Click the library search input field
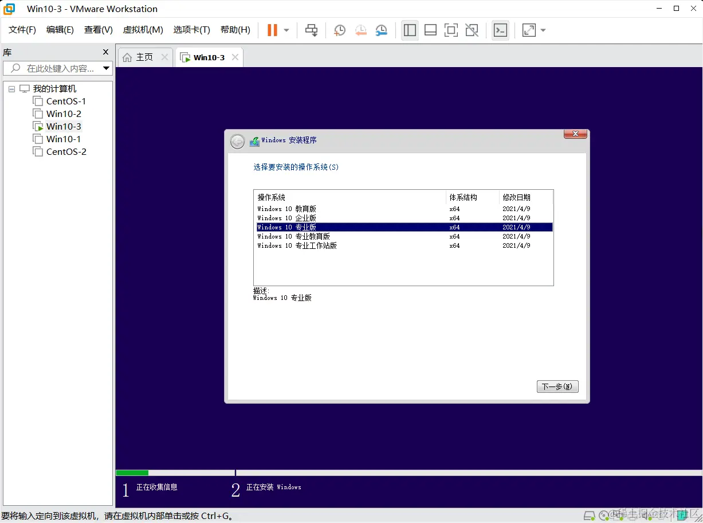The width and height of the screenshot is (703, 523). tap(57, 68)
